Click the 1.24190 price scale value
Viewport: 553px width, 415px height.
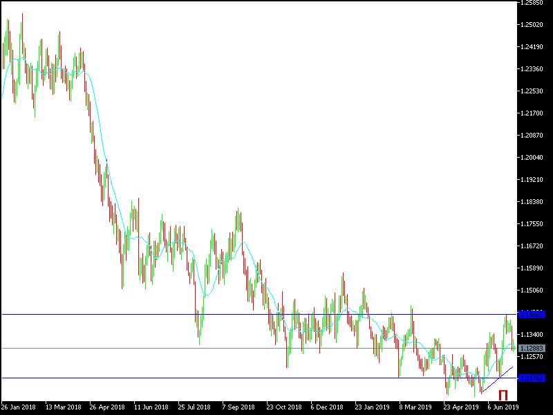point(532,47)
